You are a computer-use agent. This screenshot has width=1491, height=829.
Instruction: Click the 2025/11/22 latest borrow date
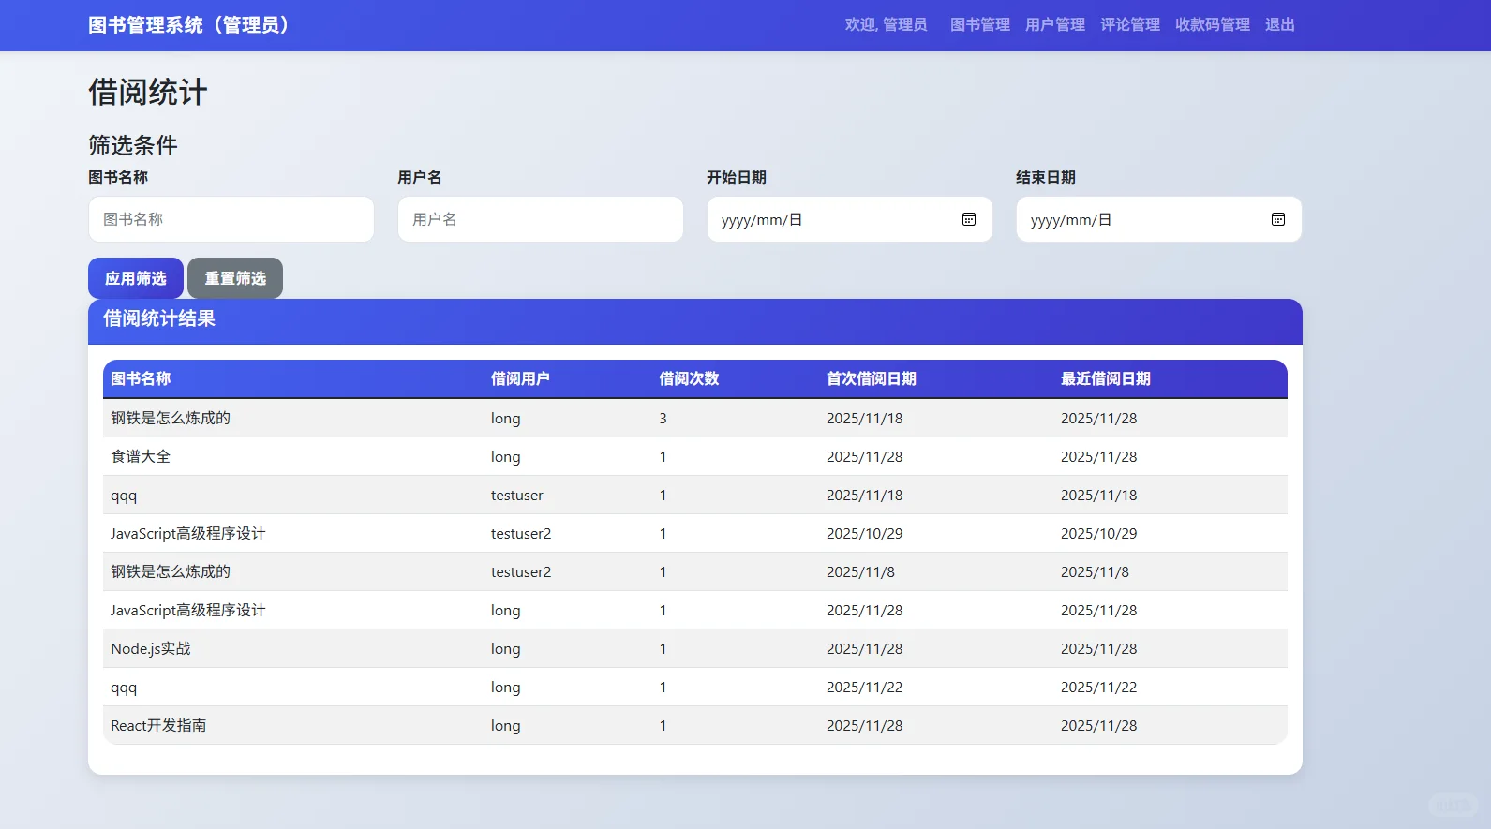(1098, 687)
